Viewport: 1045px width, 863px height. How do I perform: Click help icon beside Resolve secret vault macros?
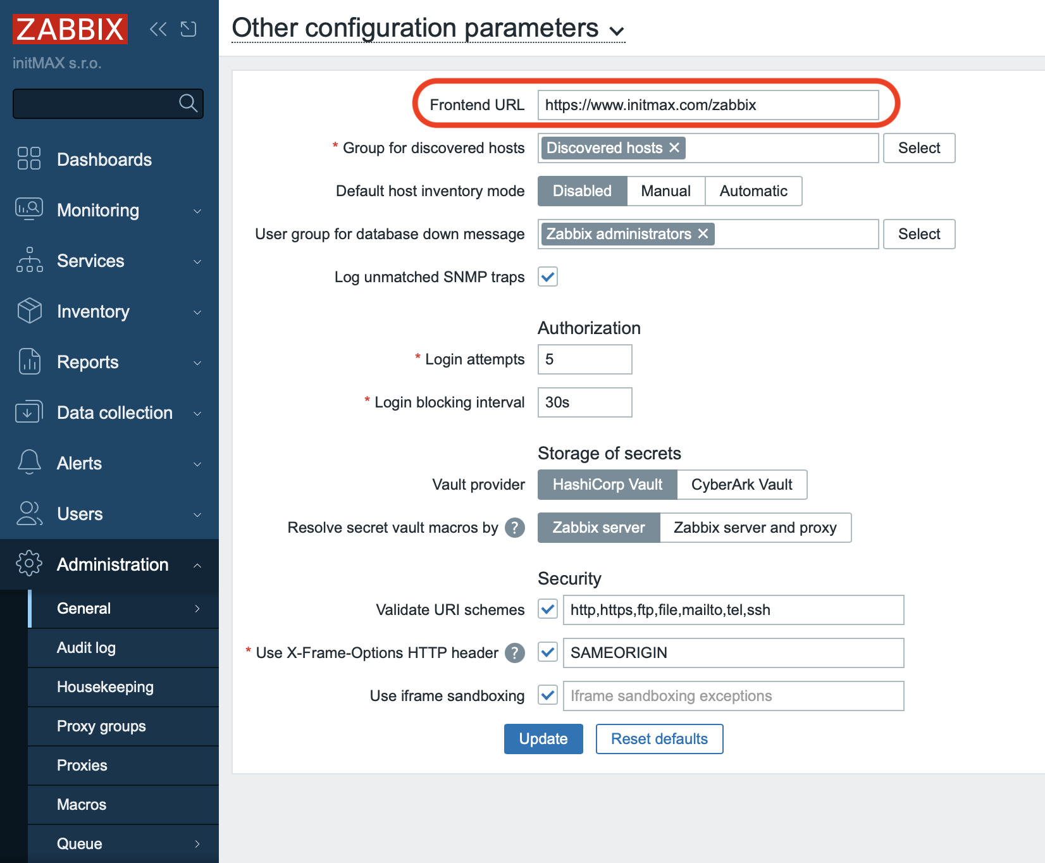[515, 528]
